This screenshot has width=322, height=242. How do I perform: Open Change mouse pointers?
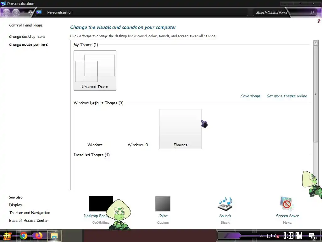[28, 44]
